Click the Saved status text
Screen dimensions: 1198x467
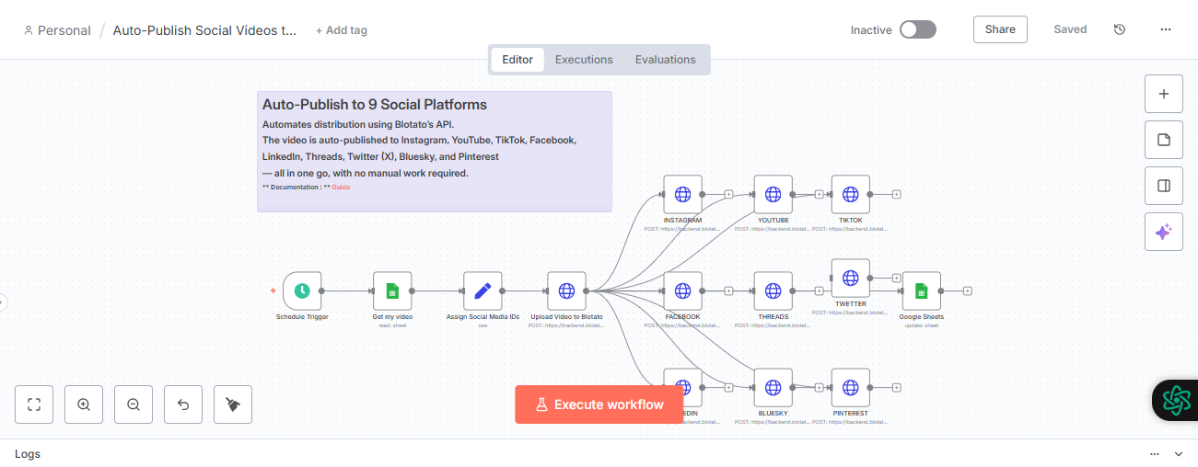click(x=1070, y=29)
